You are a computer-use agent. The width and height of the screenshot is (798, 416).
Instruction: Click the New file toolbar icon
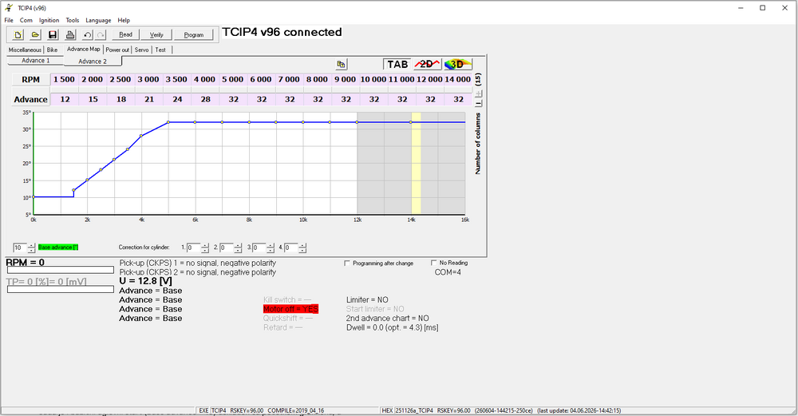pos(18,34)
